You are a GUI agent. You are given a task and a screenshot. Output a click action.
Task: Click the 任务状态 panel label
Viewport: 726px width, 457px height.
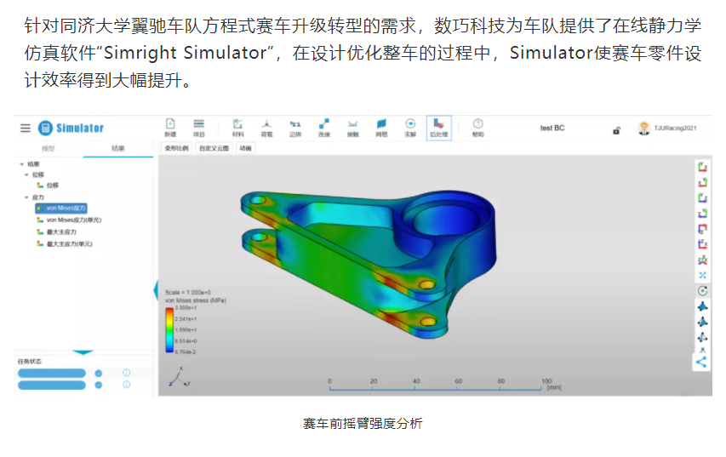pos(30,361)
